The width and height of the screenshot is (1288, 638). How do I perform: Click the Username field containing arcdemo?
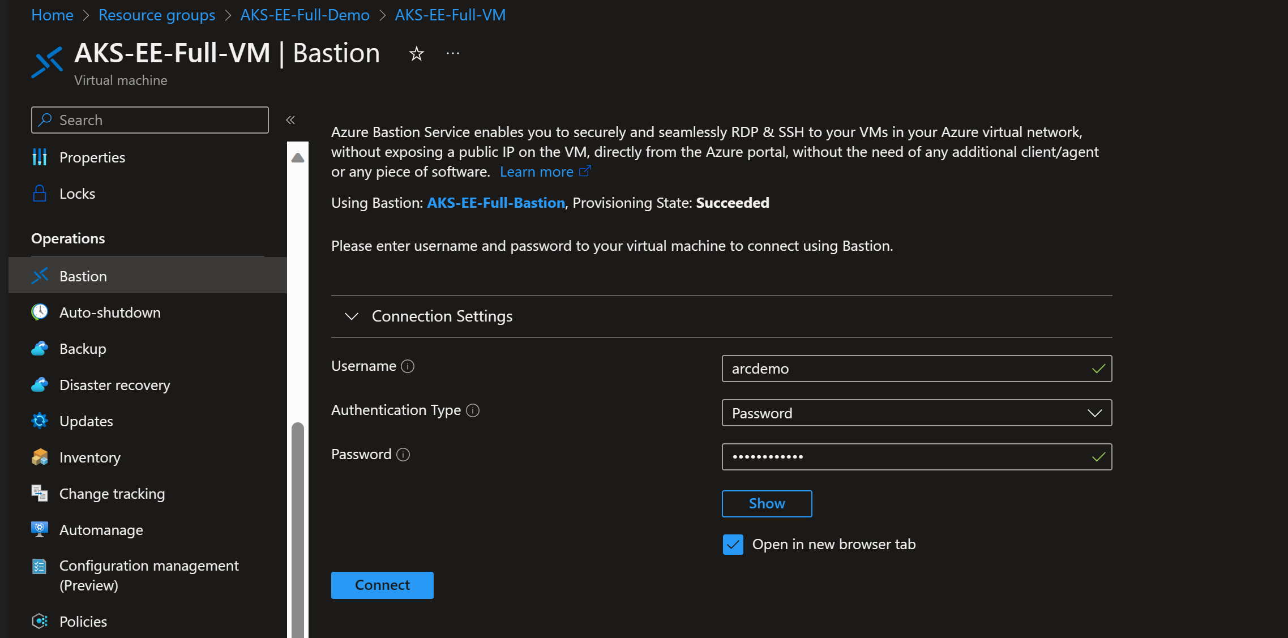[x=917, y=369]
